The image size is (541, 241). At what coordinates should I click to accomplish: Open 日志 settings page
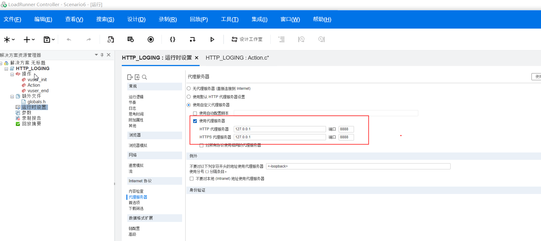(132, 108)
